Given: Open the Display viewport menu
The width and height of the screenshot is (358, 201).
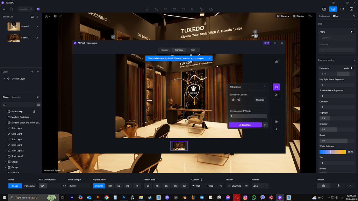Looking at the screenshot, I should click(x=298, y=16).
